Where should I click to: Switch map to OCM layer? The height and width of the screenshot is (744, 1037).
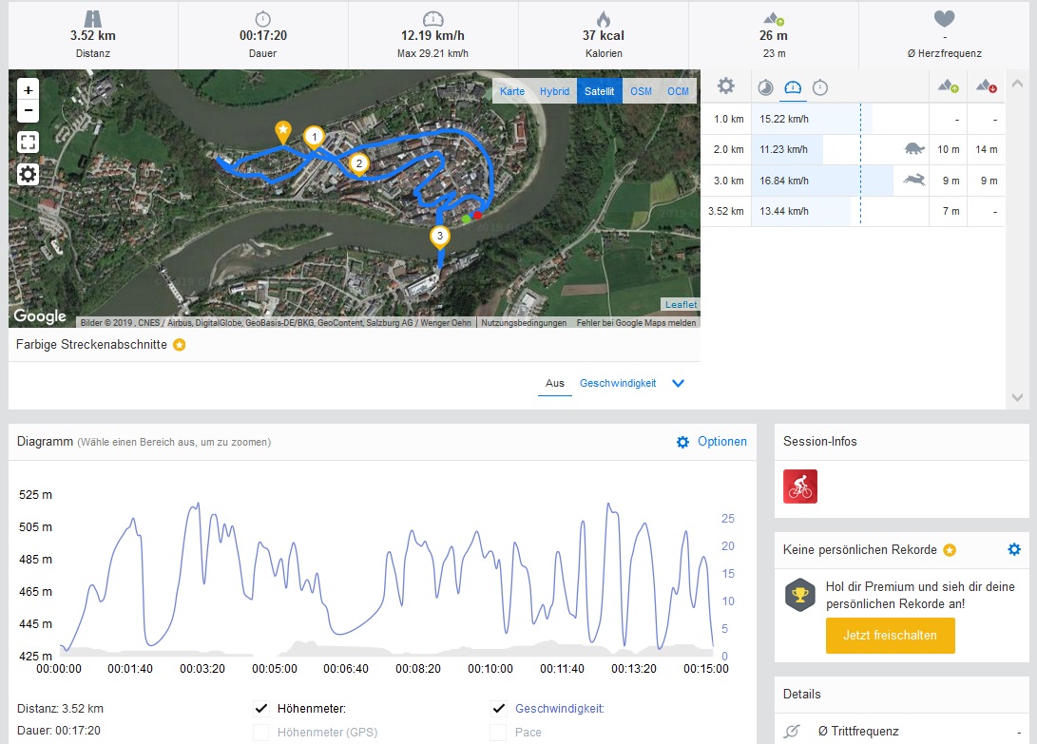point(678,91)
